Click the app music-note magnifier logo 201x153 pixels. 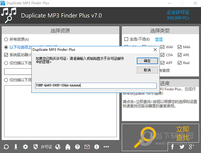9,15
